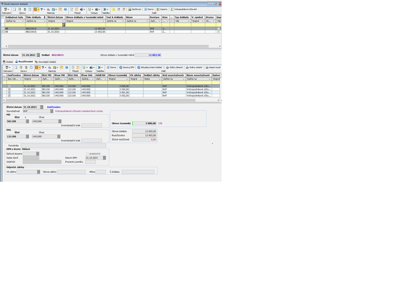
Task: Open the Typ dokladu 'Vše' filter dropdown
Action: pyautogui.click(x=189, y=21)
